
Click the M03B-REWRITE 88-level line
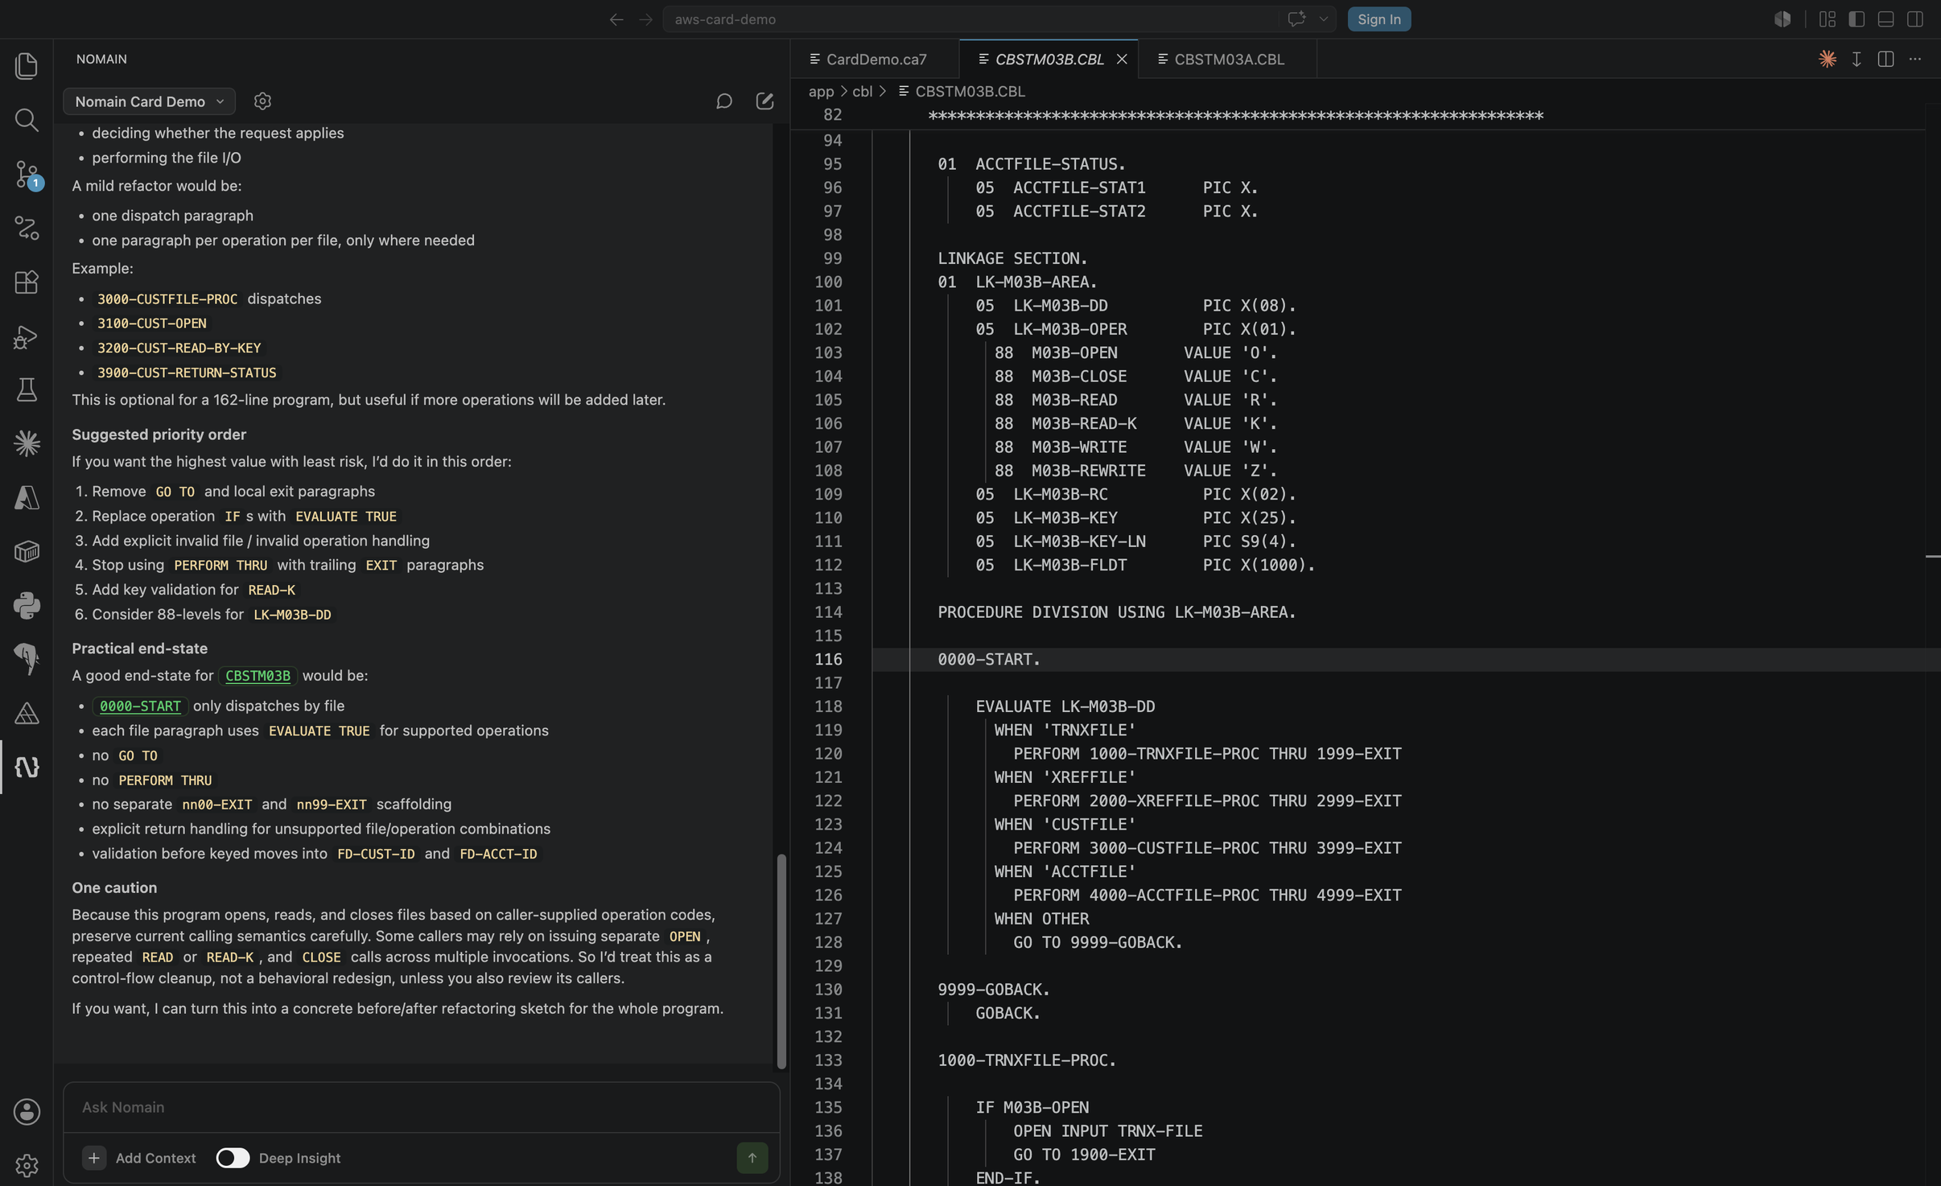coord(1135,471)
